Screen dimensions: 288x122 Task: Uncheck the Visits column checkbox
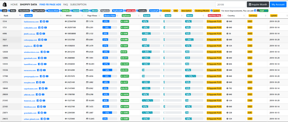pyautogui.click(x=9, y=11)
